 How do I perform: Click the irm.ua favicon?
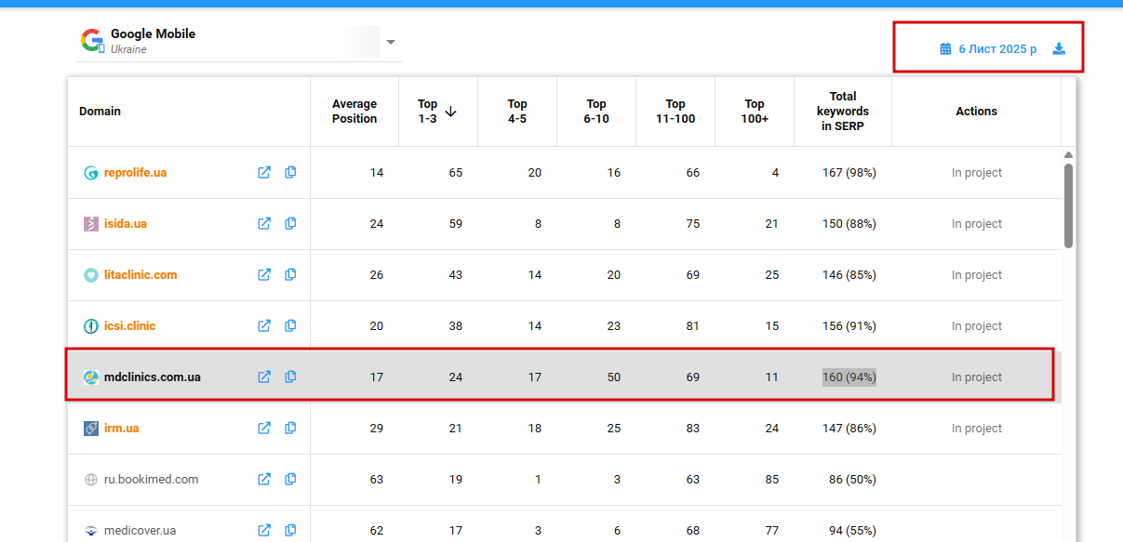click(91, 429)
